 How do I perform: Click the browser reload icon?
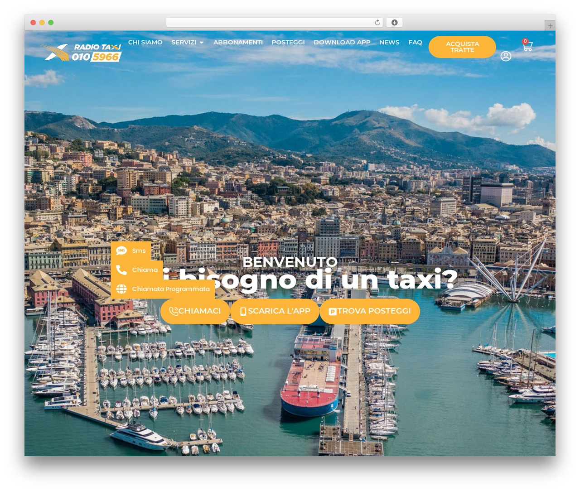[x=377, y=23]
